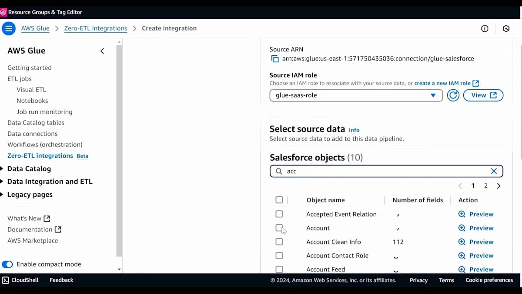
Task: Open Cookie preferences in footer
Action: point(489,280)
